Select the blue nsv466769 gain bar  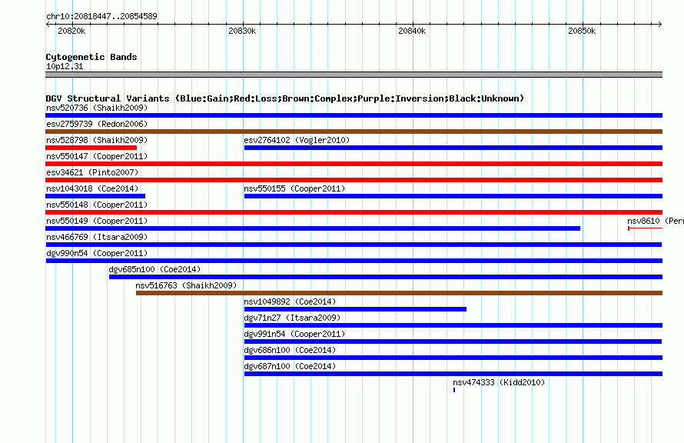354,245
